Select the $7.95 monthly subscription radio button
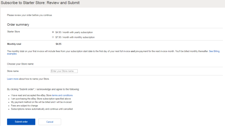The height and width of the screenshot is (126, 225). (x=53, y=37)
